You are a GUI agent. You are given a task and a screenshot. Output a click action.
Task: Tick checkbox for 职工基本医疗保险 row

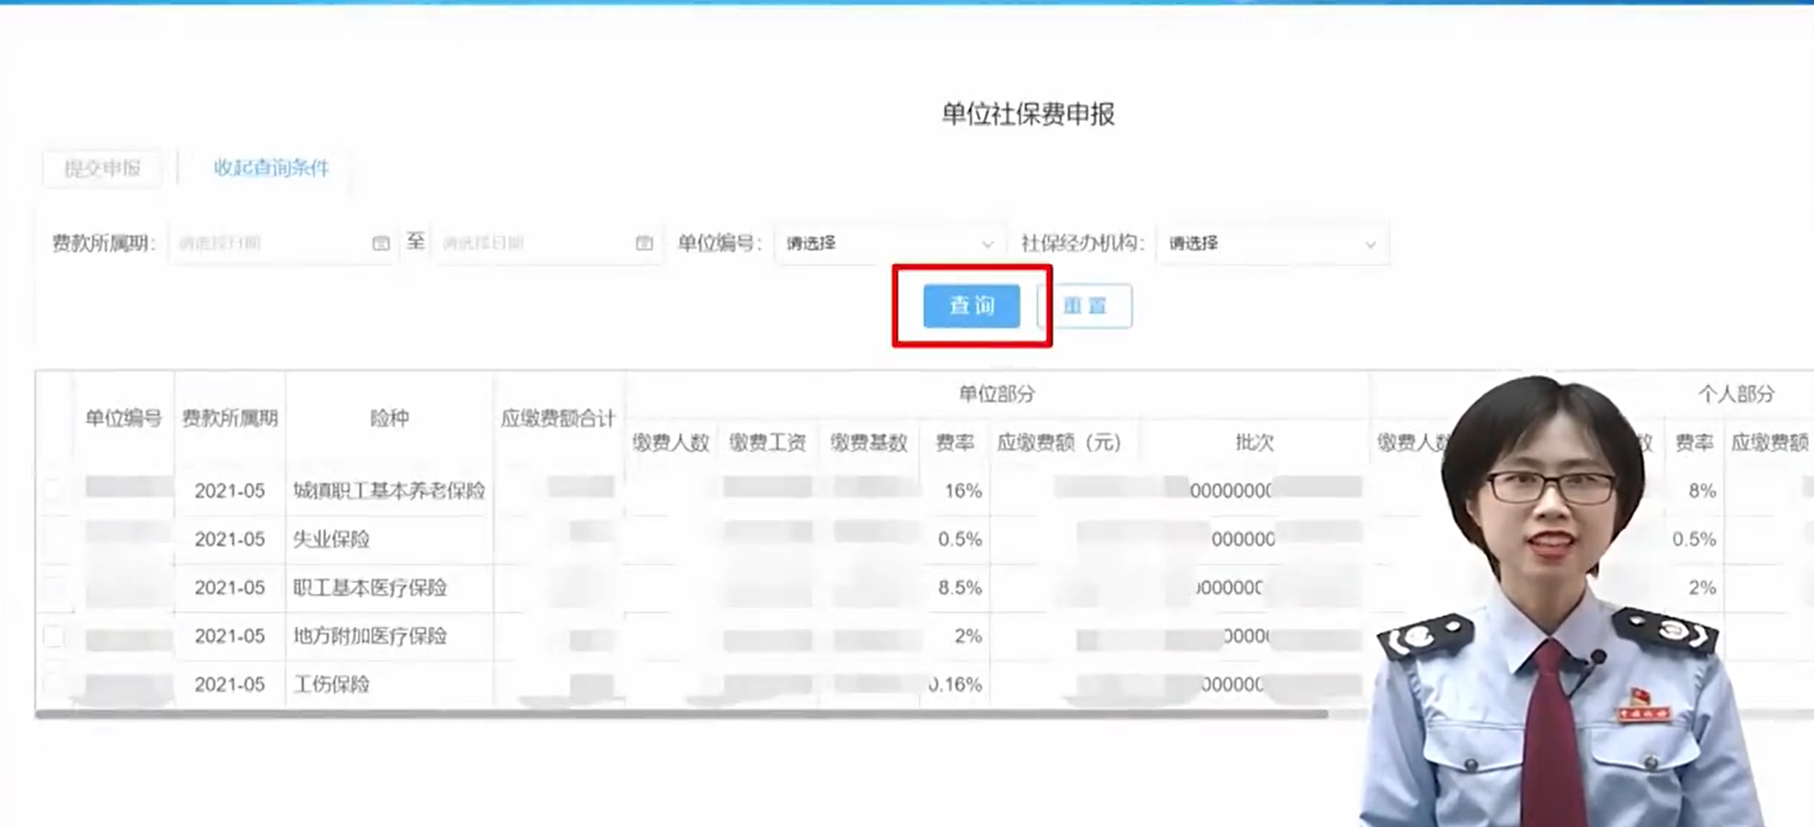(53, 588)
